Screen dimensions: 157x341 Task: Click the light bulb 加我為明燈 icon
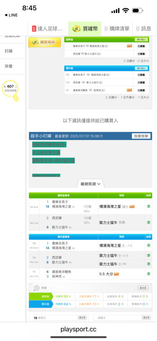tap(11, 91)
